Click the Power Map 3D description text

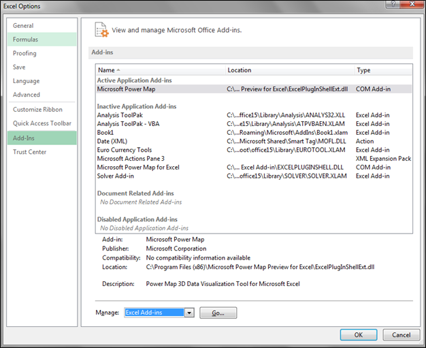[223, 284]
